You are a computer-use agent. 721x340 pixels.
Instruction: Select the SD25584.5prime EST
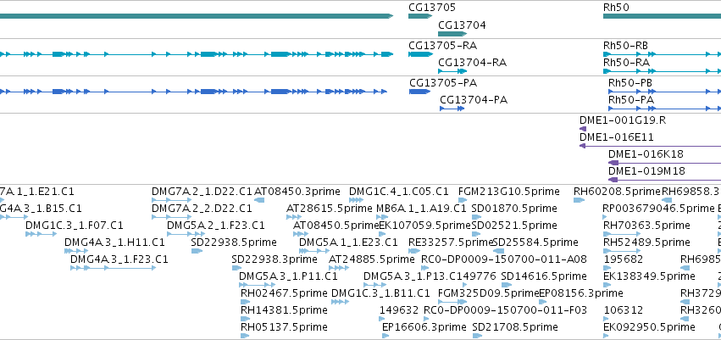(x=498, y=251)
